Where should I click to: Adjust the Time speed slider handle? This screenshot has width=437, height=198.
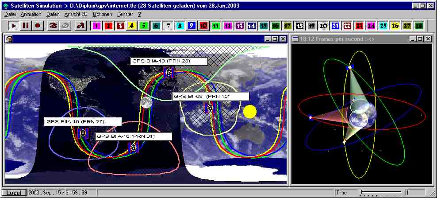pyautogui.click(x=360, y=192)
